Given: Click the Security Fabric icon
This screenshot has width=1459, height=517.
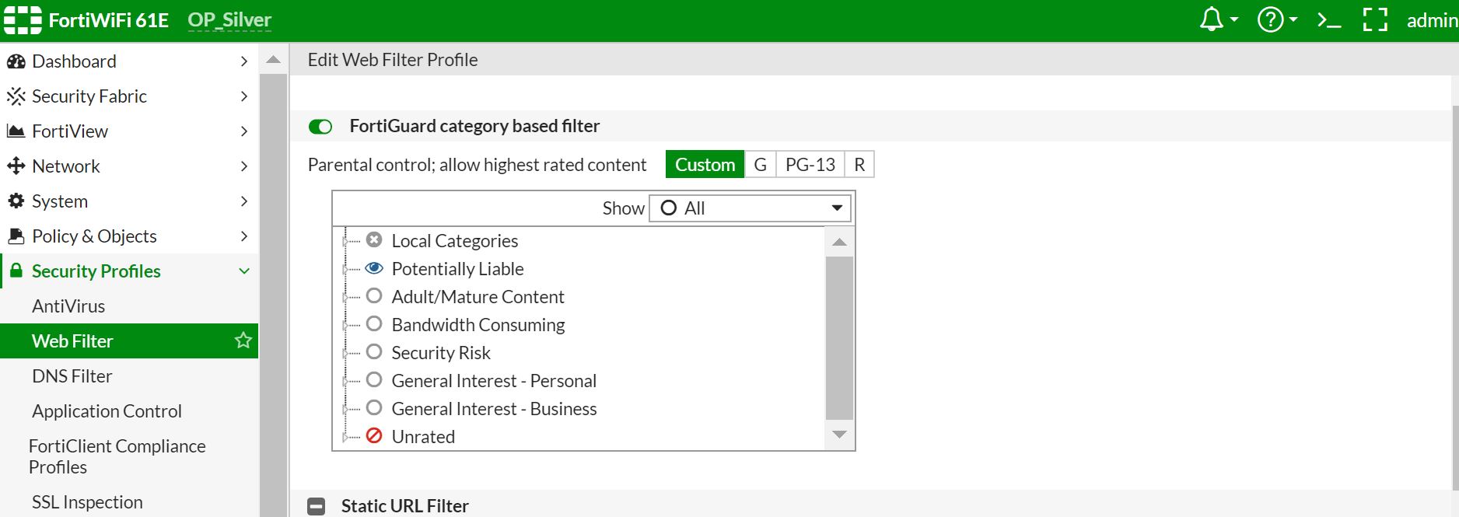Looking at the screenshot, I should (x=16, y=96).
